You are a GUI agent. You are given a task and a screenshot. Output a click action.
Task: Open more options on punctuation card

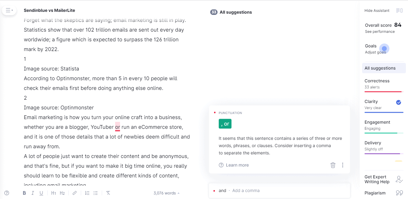pos(343,165)
